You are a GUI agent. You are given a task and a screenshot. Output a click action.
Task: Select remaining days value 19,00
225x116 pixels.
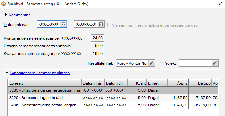[97, 54]
